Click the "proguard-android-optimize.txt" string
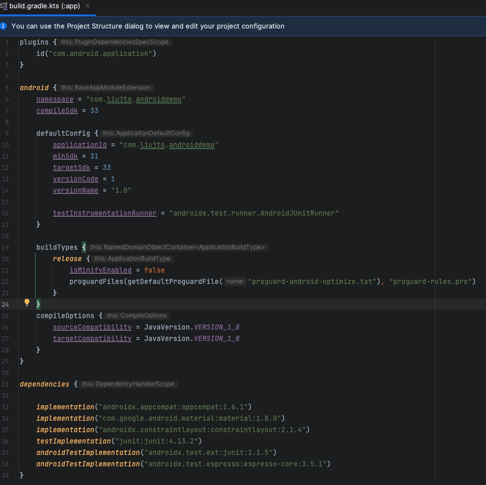The width and height of the screenshot is (486, 485). click(312, 281)
